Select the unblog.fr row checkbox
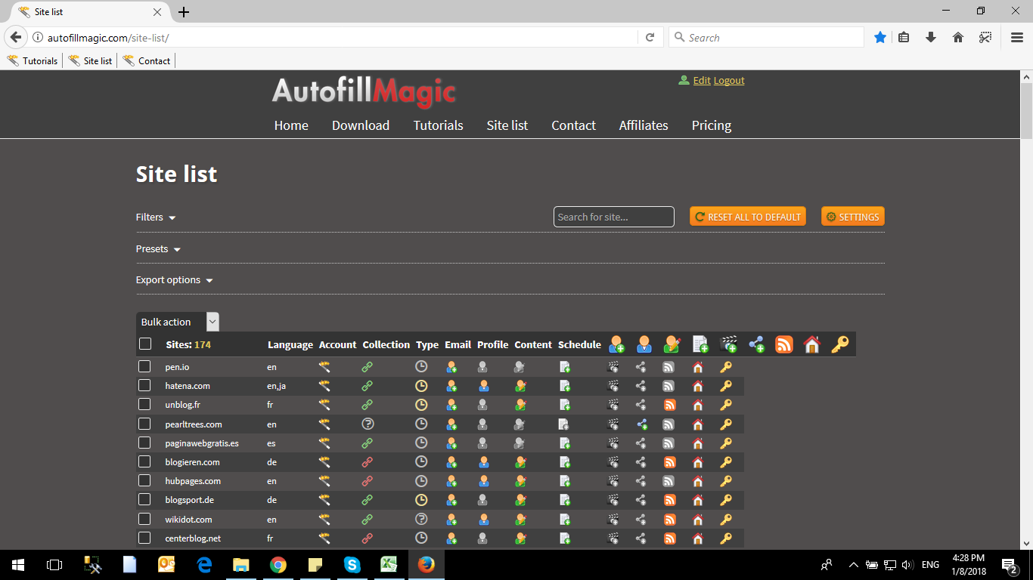The height and width of the screenshot is (580, 1033). tap(144, 404)
